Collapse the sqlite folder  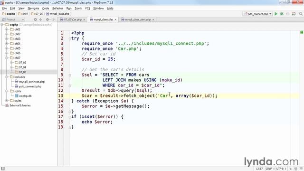coord(7,91)
